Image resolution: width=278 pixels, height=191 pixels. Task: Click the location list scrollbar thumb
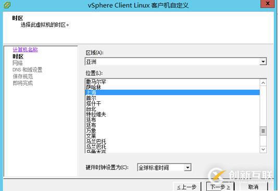coord(263,131)
